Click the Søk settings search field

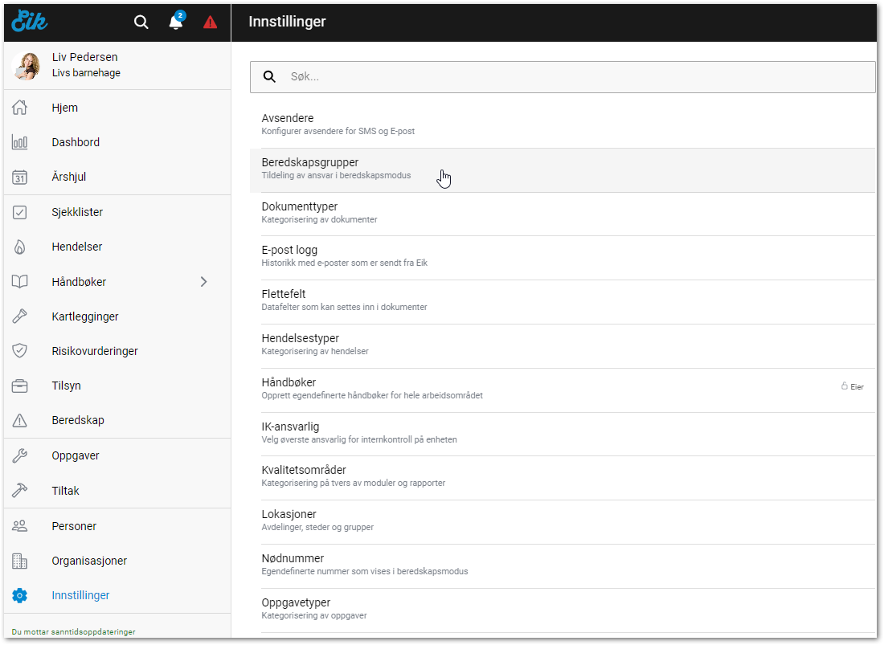click(563, 77)
